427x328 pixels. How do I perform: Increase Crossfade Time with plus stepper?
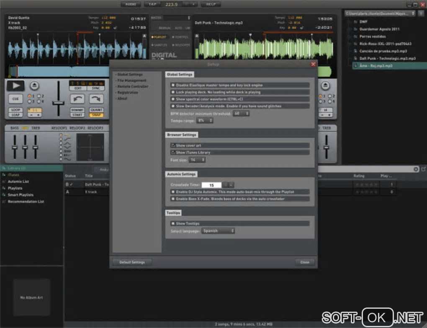point(231,185)
